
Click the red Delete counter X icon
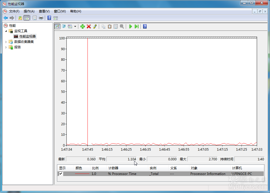89,26
